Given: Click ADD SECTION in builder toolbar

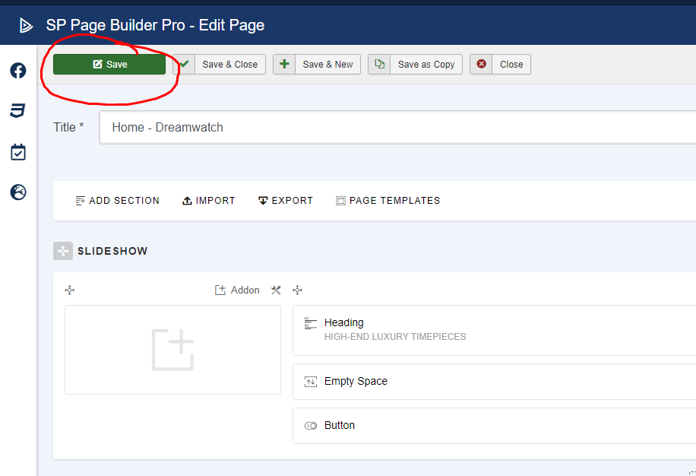Looking at the screenshot, I should pyautogui.click(x=118, y=201).
